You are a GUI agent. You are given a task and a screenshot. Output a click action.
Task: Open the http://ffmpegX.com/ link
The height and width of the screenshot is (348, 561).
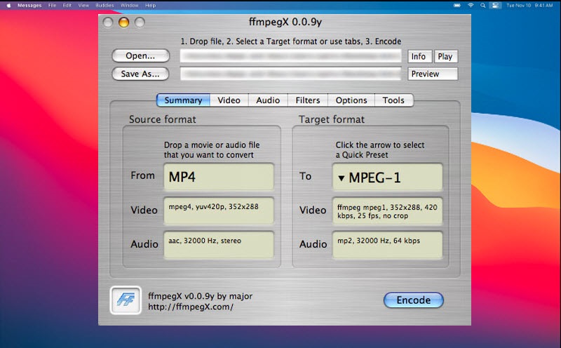pos(191,307)
